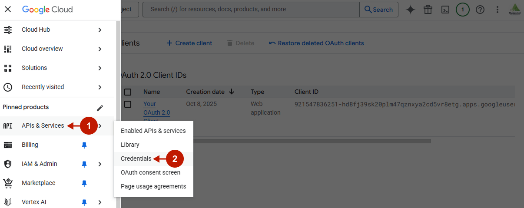The height and width of the screenshot is (208, 524).
Task: Click Restore deleted OAuth clients
Action: 317,43
